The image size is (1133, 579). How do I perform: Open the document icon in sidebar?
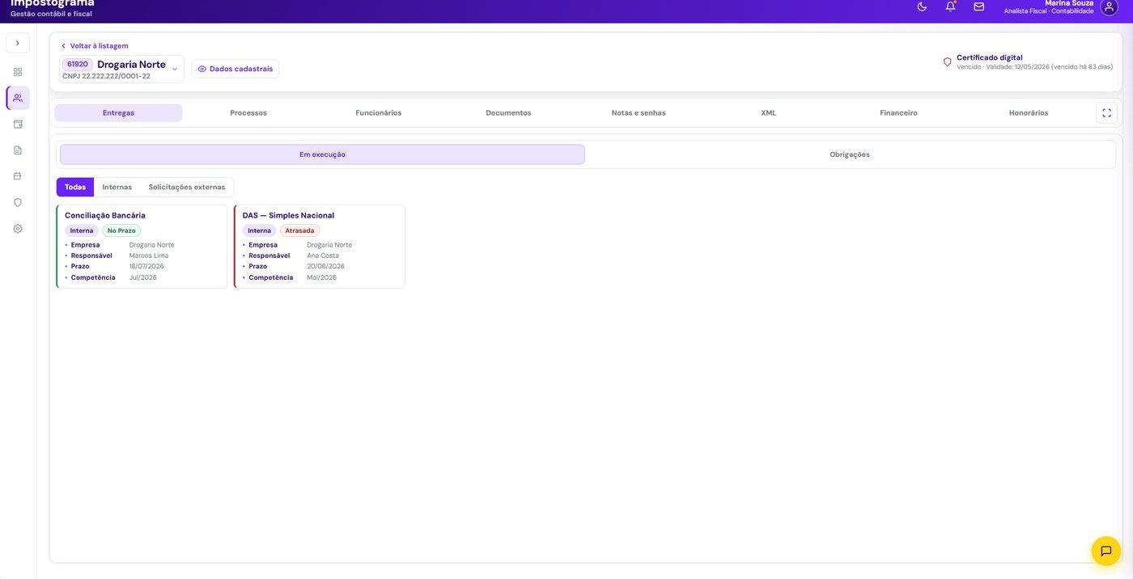click(18, 150)
